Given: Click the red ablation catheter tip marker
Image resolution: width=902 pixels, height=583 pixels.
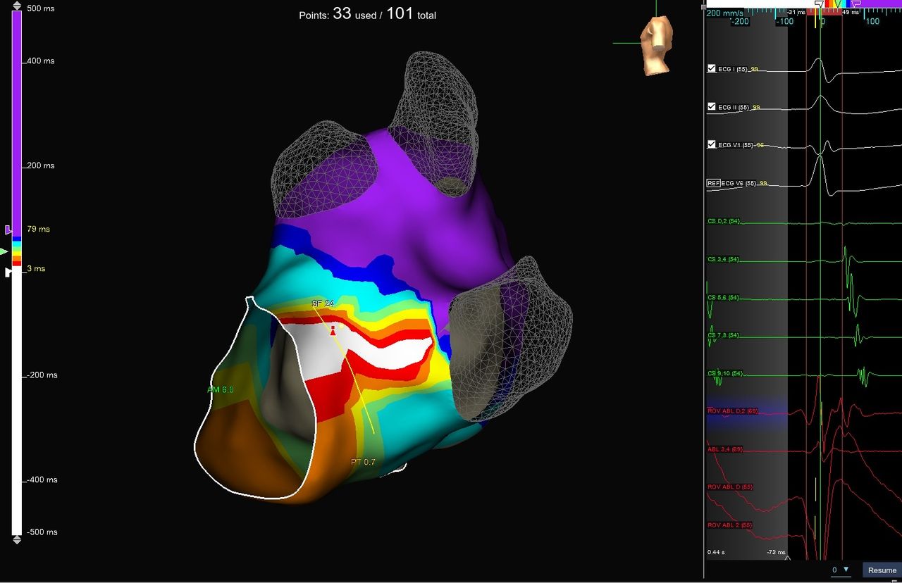Looking at the screenshot, I should pos(333,331).
